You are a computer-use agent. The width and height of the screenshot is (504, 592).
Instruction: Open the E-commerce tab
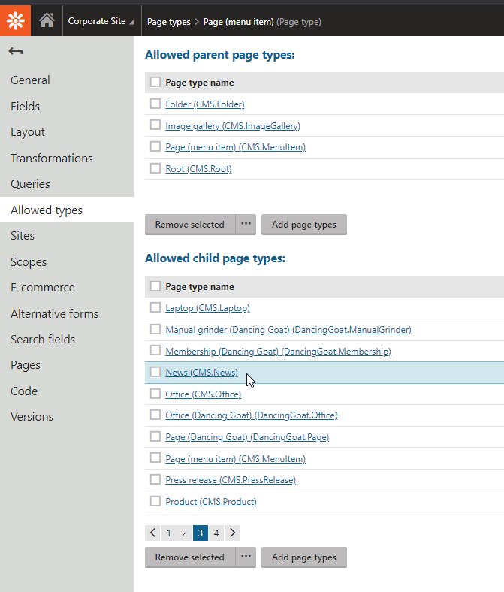point(43,288)
